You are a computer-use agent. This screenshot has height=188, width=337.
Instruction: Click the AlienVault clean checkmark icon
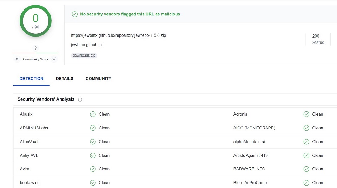[93, 142]
